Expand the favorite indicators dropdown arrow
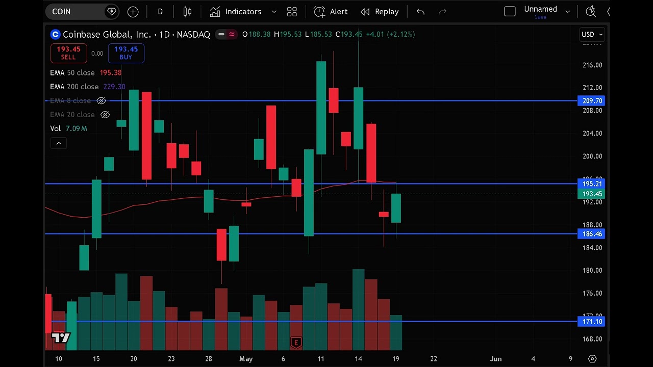Image resolution: width=653 pixels, height=367 pixels. coord(274,11)
